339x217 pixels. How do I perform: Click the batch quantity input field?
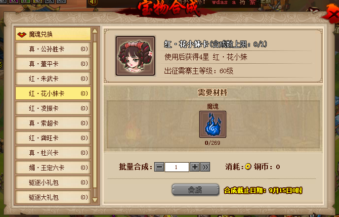176,167
